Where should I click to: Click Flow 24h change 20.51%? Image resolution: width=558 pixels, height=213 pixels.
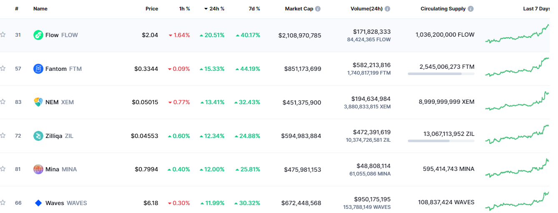tap(212, 35)
